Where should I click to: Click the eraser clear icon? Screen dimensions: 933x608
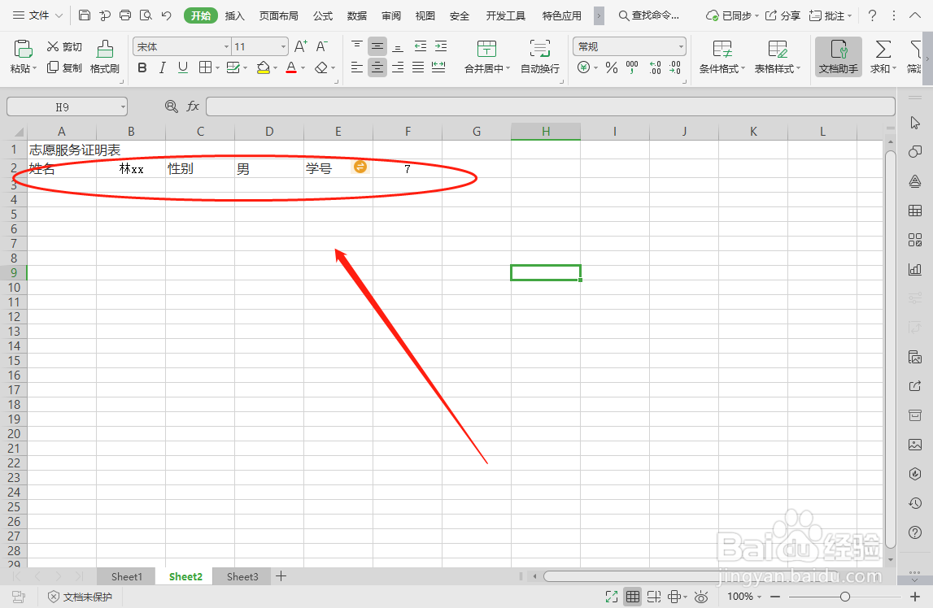[x=321, y=67]
